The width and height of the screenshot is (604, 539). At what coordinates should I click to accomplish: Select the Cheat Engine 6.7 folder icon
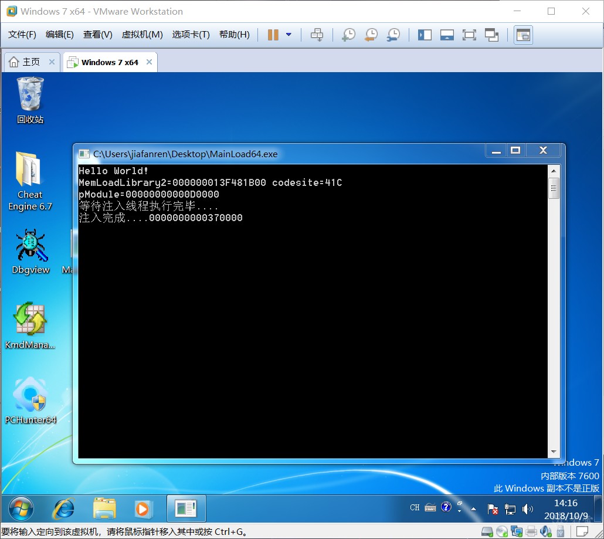click(30, 181)
